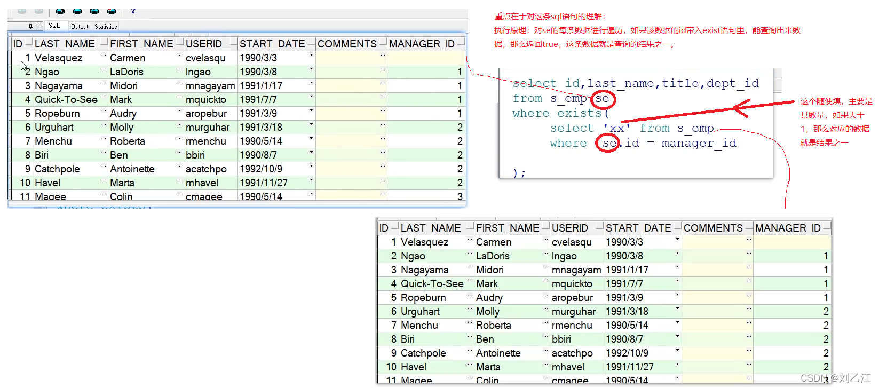Click the MANAGER_ID header in lower grid
Viewport: 879px width, 388px height.
point(792,228)
